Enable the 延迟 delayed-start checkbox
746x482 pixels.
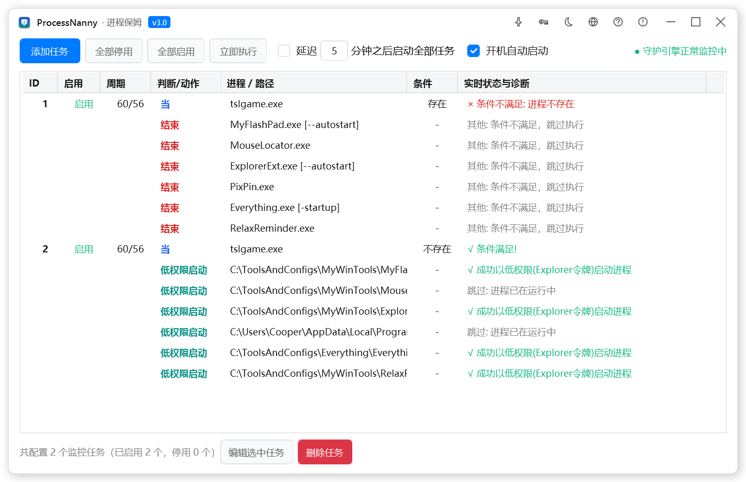pos(284,51)
